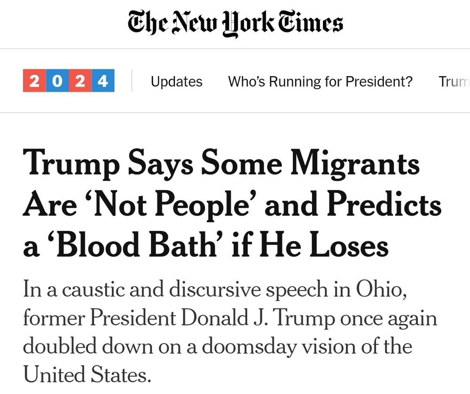Click the headline beginning Trump Says Some Migrants
This screenshot has height=394, width=470.
pos(232,204)
